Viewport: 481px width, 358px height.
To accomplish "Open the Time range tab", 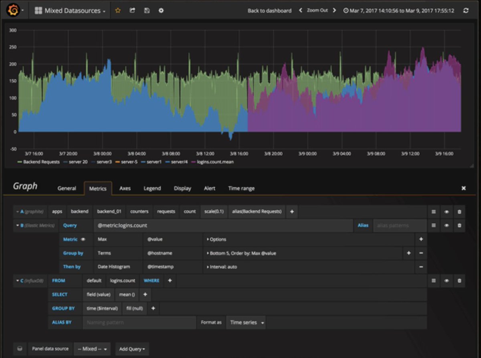I will pyautogui.click(x=241, y=188).
